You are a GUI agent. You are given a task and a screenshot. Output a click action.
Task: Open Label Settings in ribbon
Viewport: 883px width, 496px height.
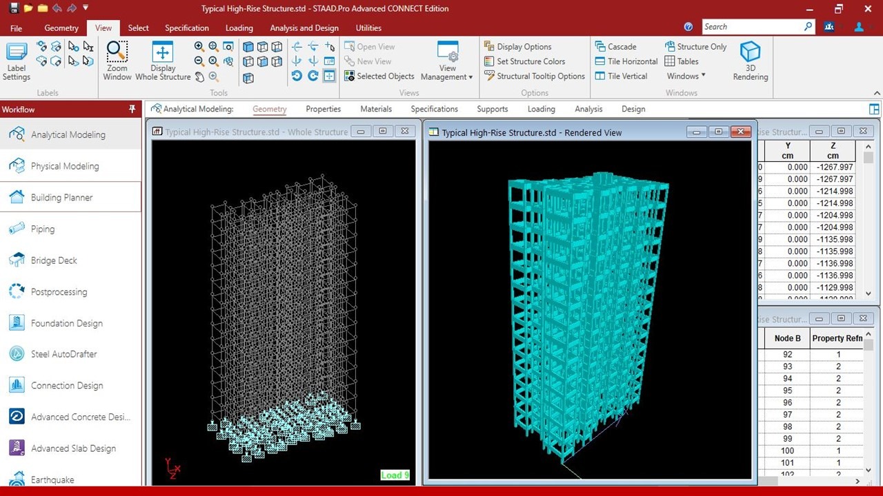17,61
